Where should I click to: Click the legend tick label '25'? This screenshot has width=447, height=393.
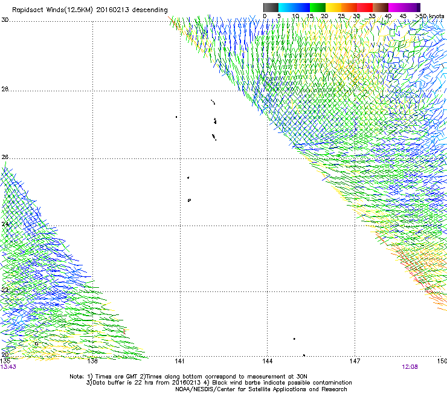[x=341, y=16]
